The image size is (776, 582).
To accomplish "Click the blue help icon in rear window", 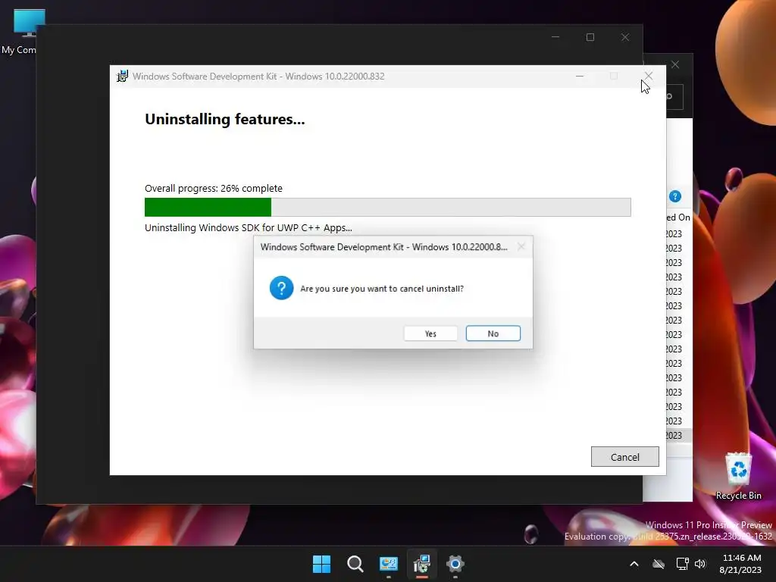I will point(675,196).
